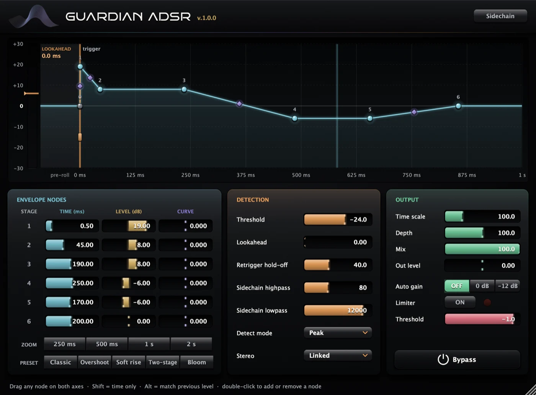This screenshot has height=395, width=536.
Task: Click the curve diamond between nodes 1 and 2
Action: (90, 78)
